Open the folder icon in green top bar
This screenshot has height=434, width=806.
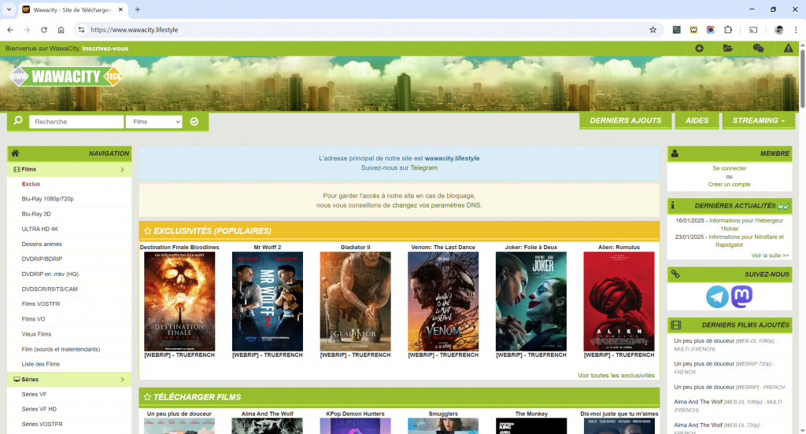point(728,48)
